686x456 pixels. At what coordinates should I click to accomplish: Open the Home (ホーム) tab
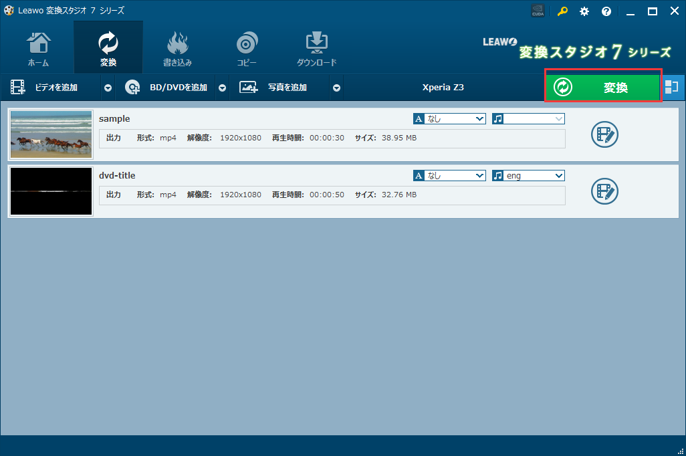[38, 48]
